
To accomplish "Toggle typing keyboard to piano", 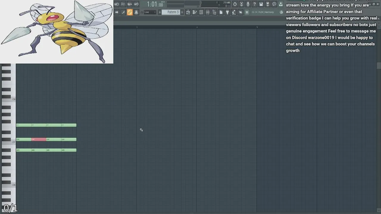I will (136, 12).
